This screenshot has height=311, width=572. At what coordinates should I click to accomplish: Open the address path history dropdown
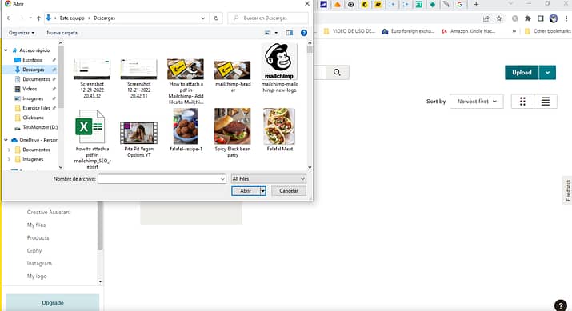click(203, 18)
